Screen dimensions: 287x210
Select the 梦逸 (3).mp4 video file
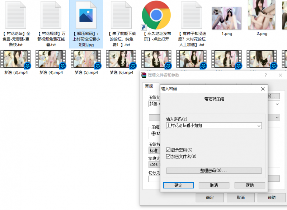[x=16, y=60]
